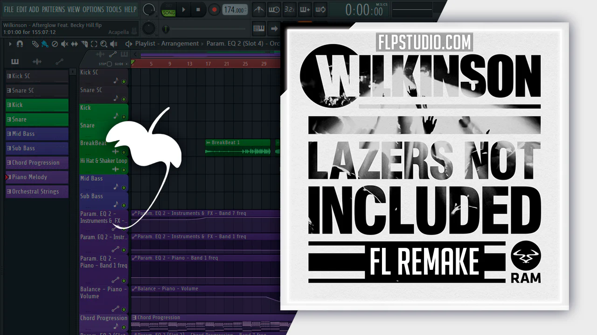Select the Piano Melody pattern
597x335 pixels.
click(37, 177)
